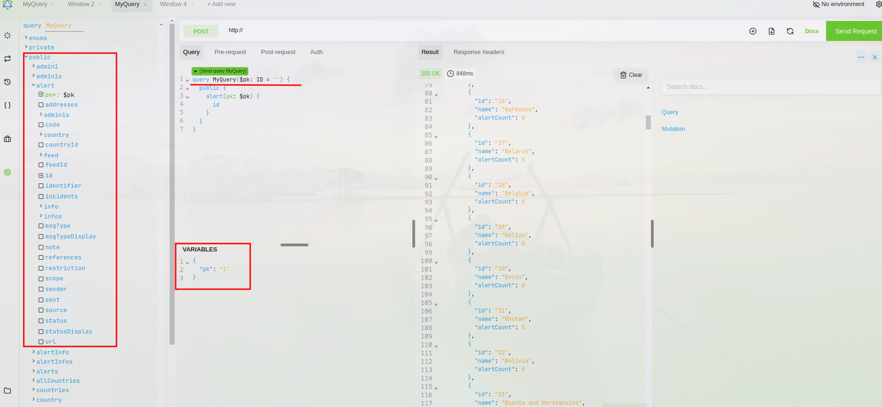Click the circled plus icon beside the URL bar
The image size is (882, 407).
pos(753,31)
